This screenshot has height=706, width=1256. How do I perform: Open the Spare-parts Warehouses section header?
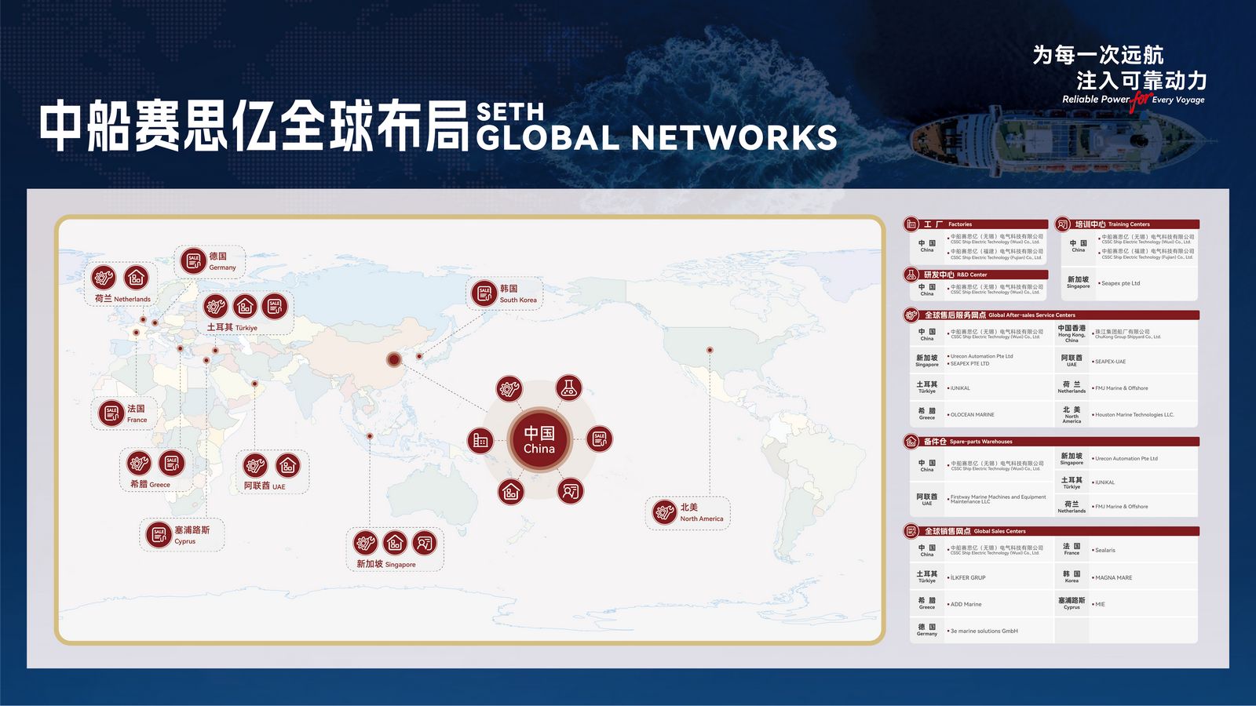1051,442
